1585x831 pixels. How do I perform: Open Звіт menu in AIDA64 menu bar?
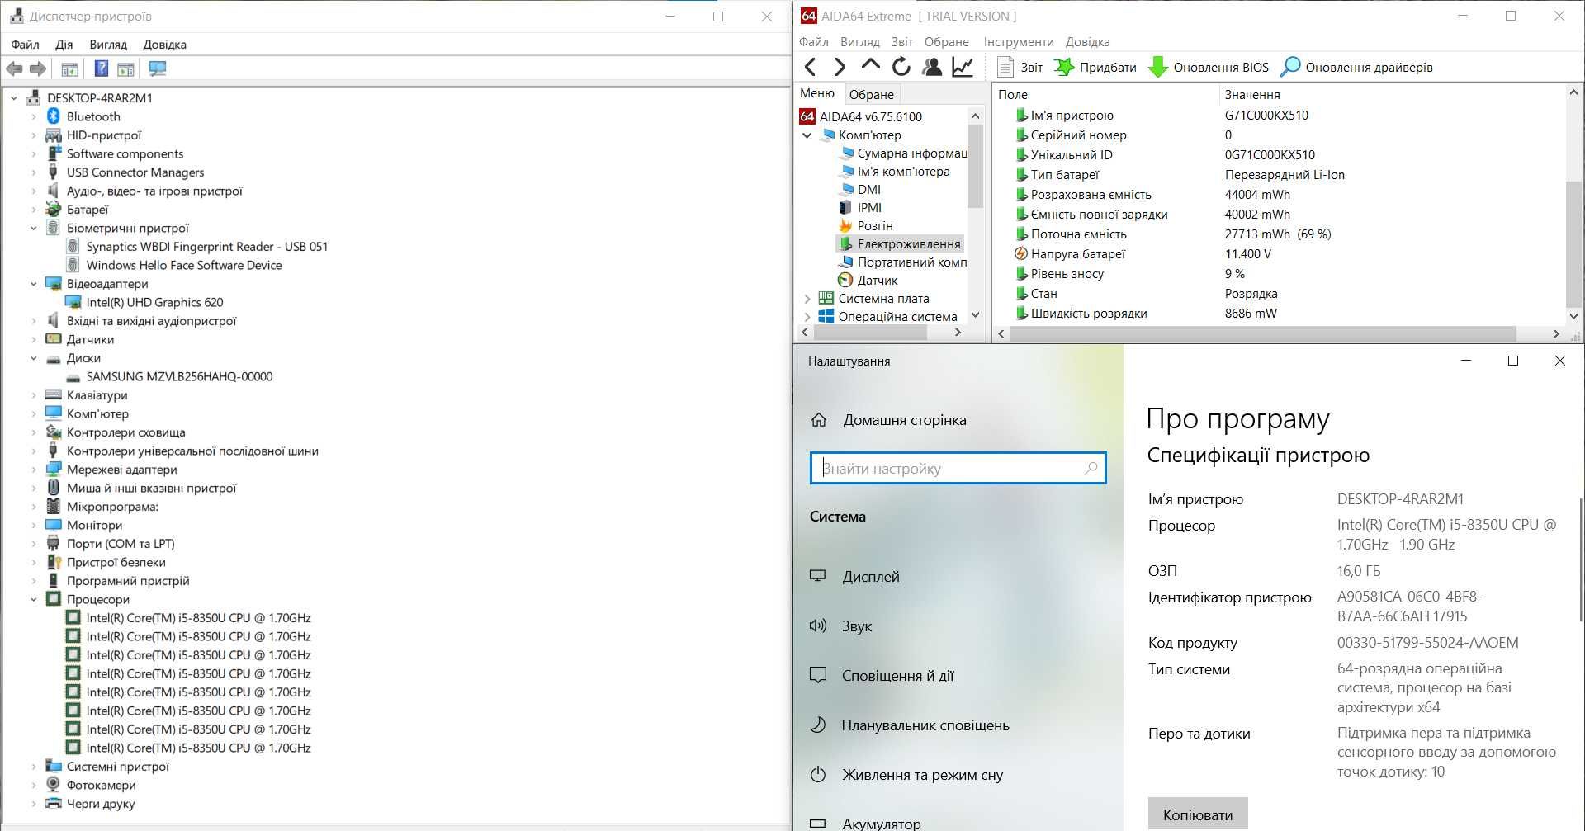tap(901, 42)
